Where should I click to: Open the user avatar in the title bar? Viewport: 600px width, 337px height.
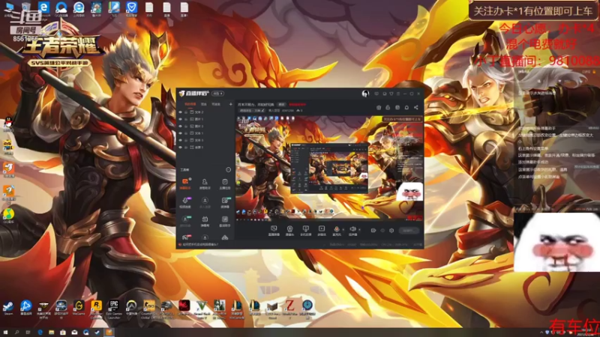(365, 94)
